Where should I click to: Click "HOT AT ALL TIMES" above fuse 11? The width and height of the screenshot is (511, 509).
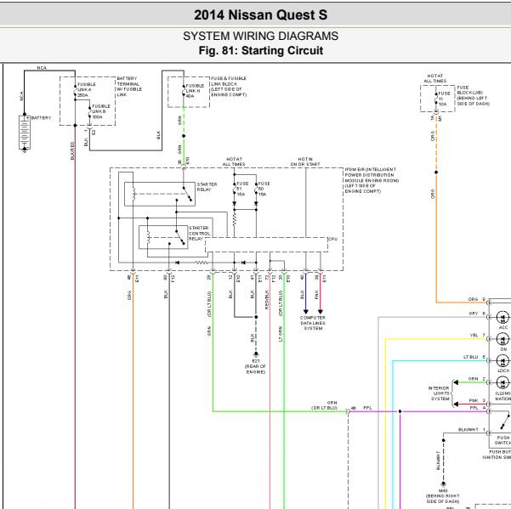(435, 78)
